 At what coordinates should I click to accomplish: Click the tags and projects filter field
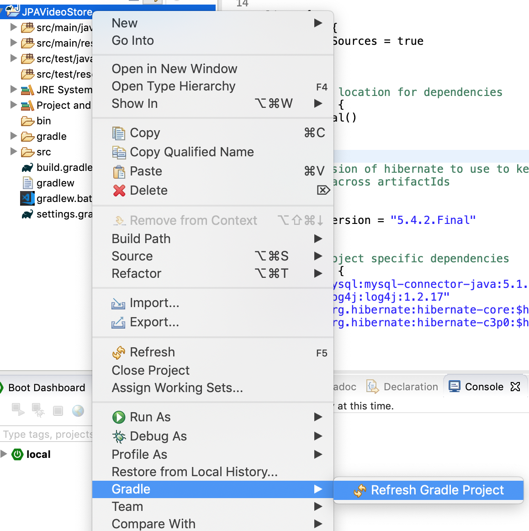(46, 434)
